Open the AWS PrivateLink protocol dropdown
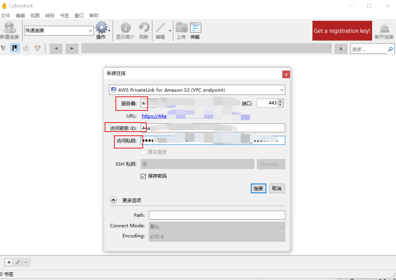396x280 pixels. [x=197, y=90]
